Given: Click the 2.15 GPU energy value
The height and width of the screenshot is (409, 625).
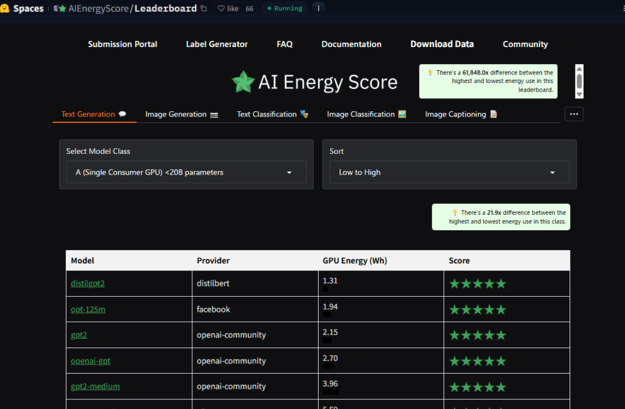Looking at the screenshot, I should [x=330, y=332].
